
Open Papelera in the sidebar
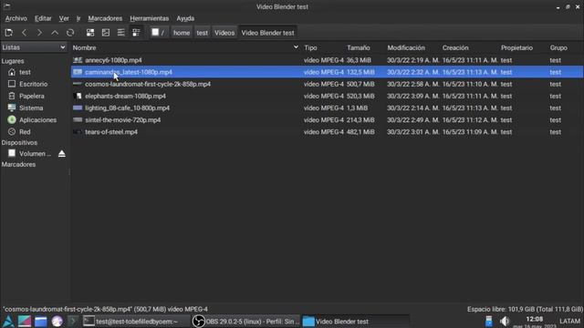32,96
